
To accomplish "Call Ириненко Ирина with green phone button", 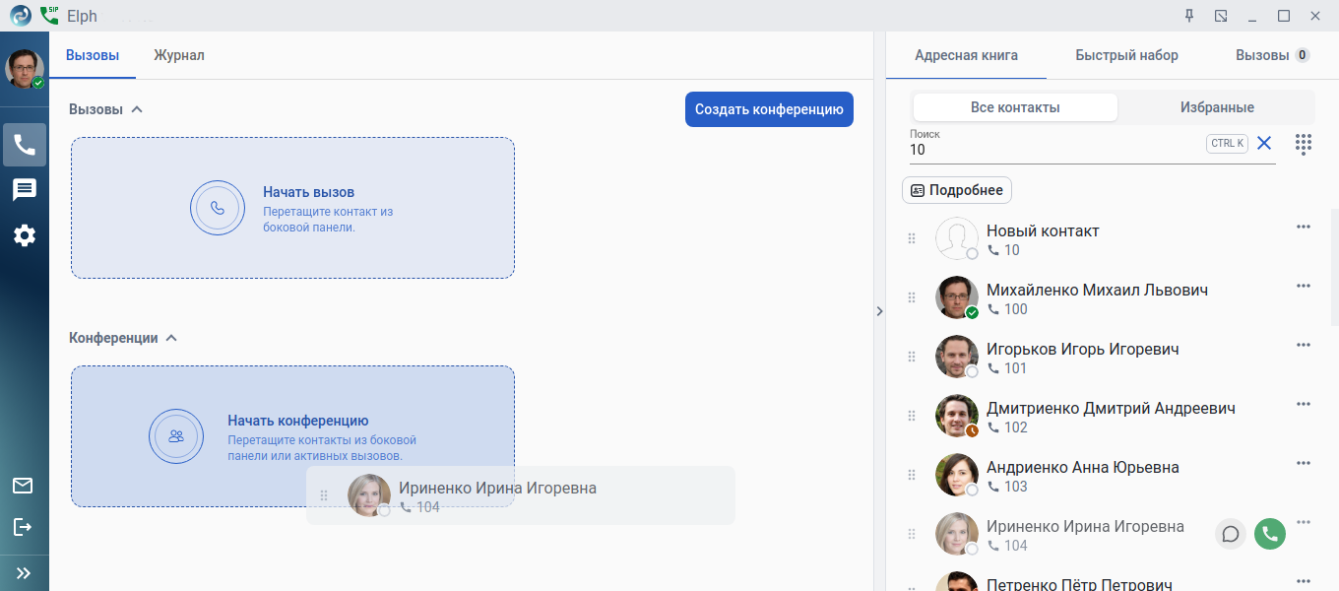I will pos(1270,534).
